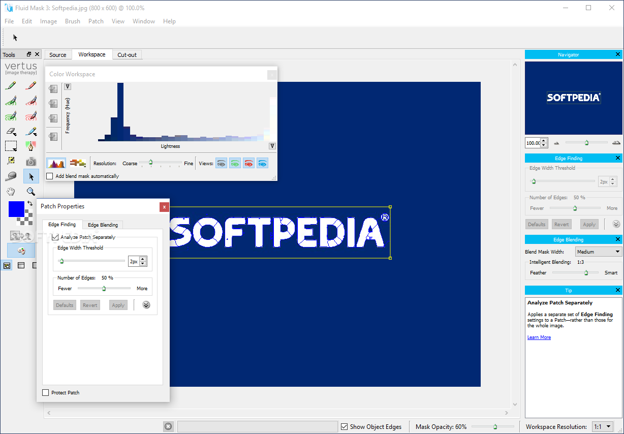The width and height of the screenshot is (624, 434).
Task: Adjust the Resolution Coarse to Fine slider
Action: 160,163
